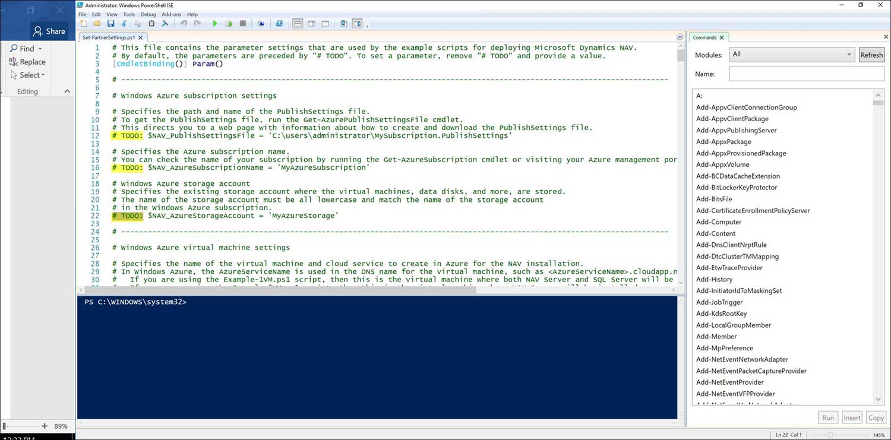Run the script with the green Run icon

click(215, 23)
